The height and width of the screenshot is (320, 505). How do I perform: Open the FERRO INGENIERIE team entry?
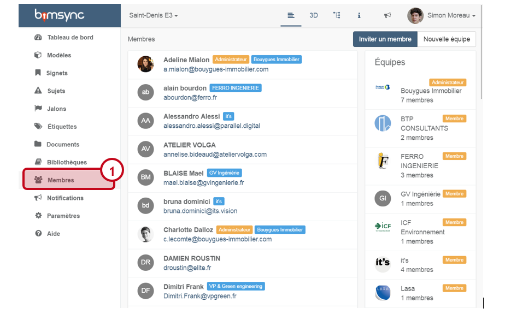[419, 165]
